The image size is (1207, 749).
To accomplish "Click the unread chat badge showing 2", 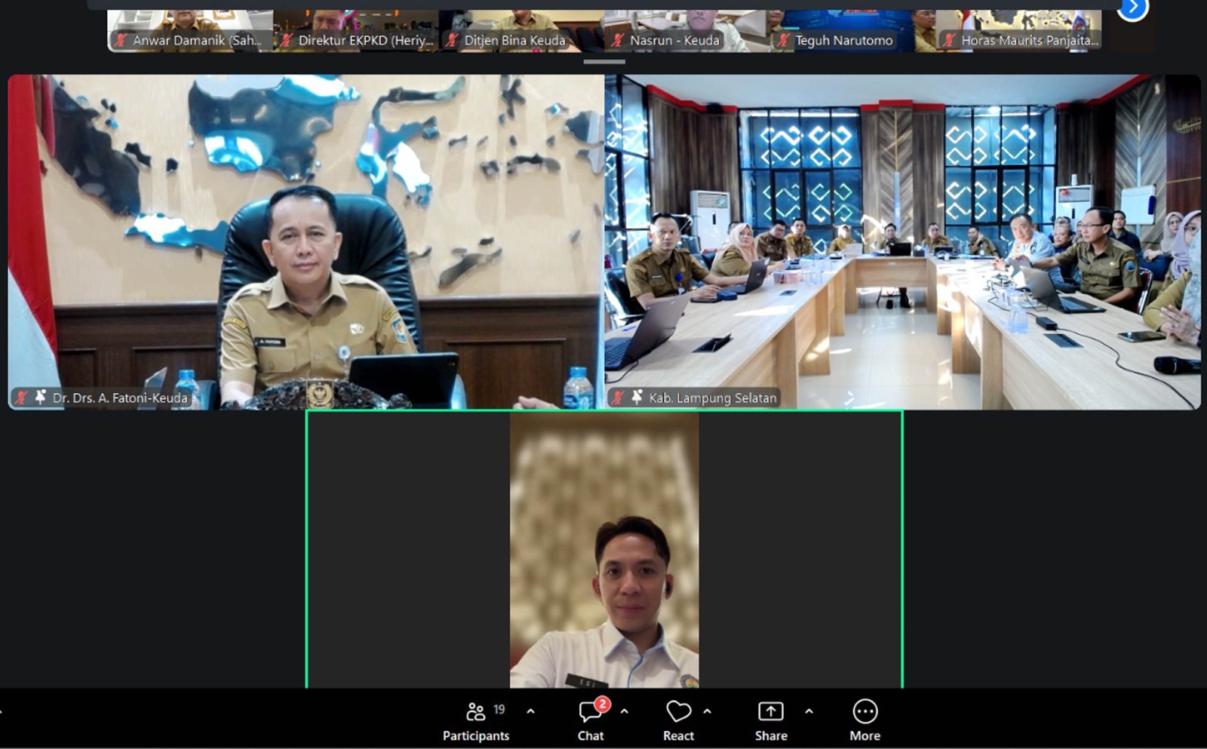I will pos(602,704).
